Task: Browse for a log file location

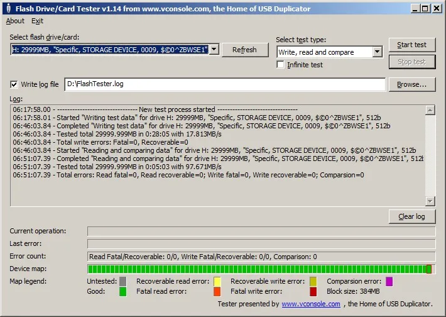Action: coord(412,84)
